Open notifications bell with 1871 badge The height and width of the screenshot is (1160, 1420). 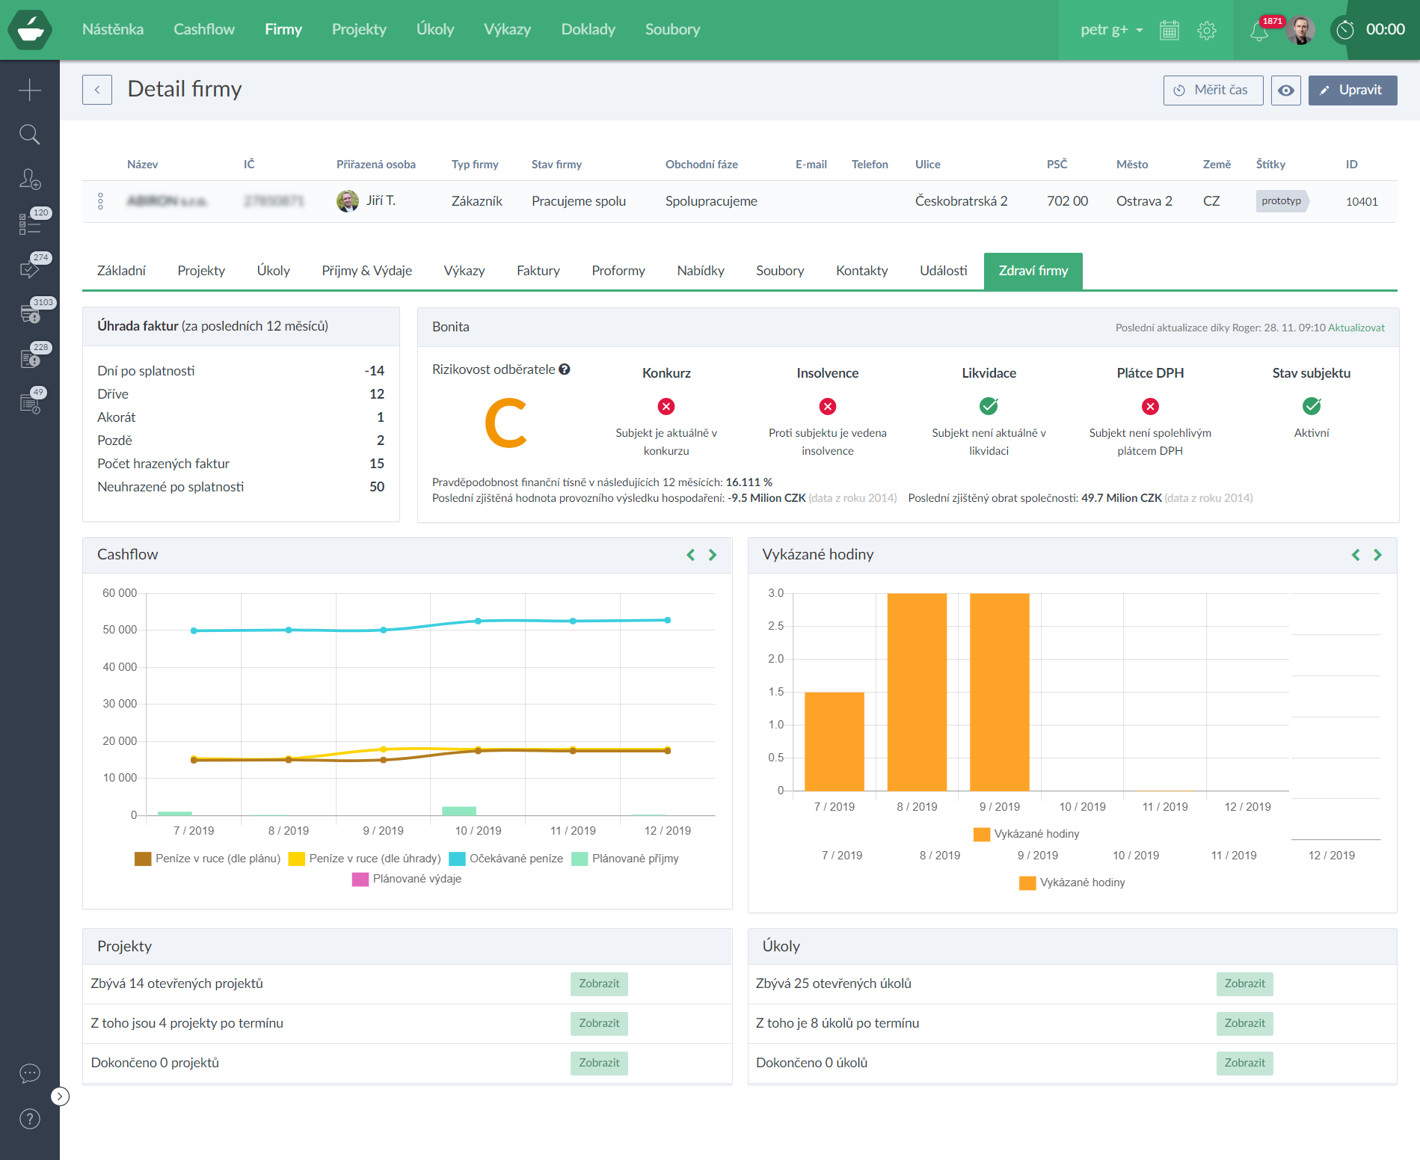[x=1259, y=31]
